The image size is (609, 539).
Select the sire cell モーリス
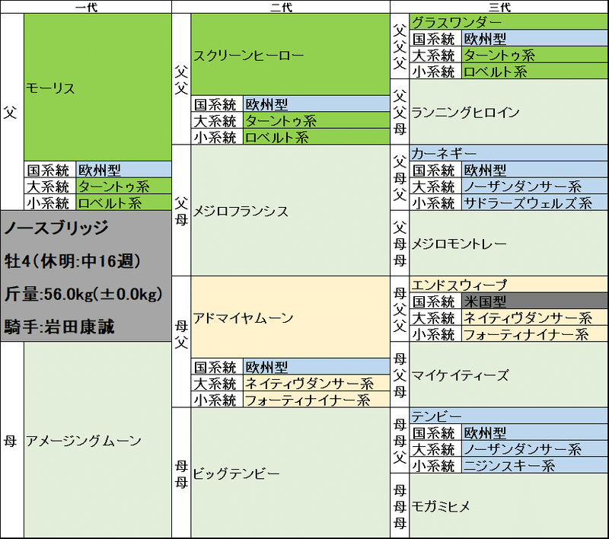click(98, 88)
